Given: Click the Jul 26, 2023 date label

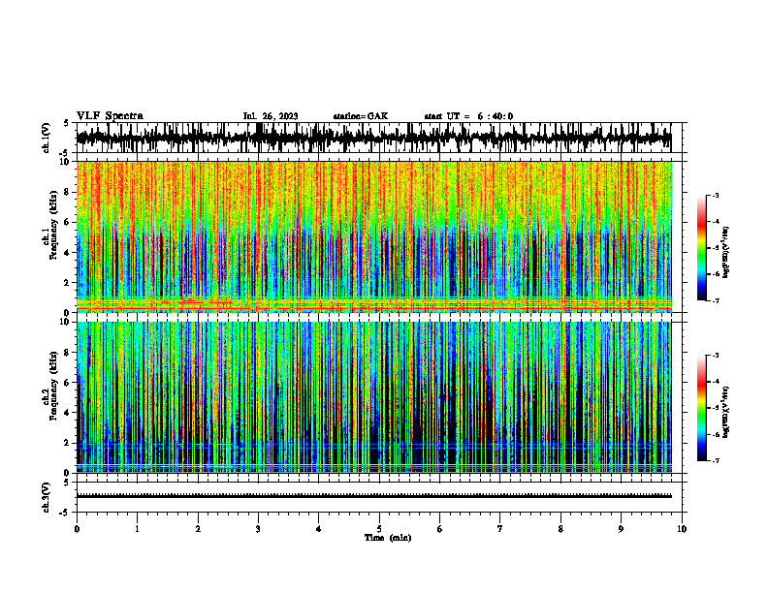Looking at the screenshot, I should click(271, 116).
